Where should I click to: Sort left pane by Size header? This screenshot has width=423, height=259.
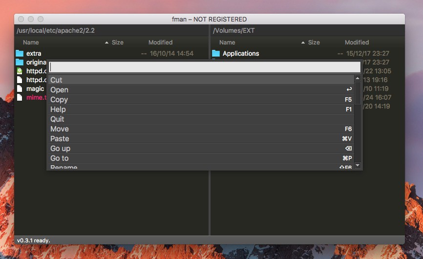118,43
